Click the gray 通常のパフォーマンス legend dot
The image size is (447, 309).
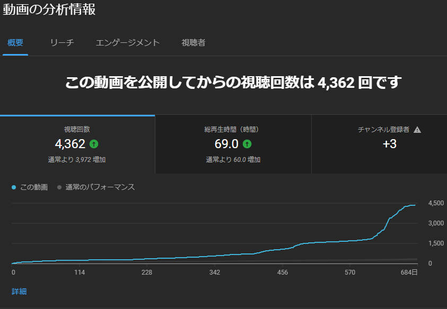click(59, 187)
